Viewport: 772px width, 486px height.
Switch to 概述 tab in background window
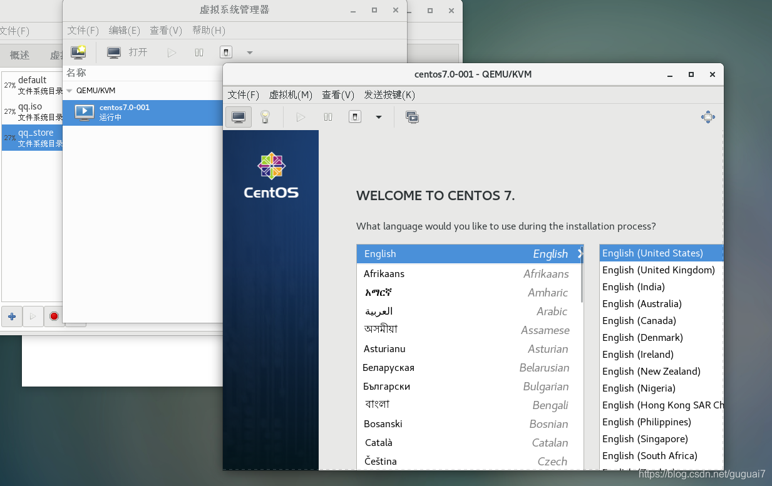click(19, 55)
